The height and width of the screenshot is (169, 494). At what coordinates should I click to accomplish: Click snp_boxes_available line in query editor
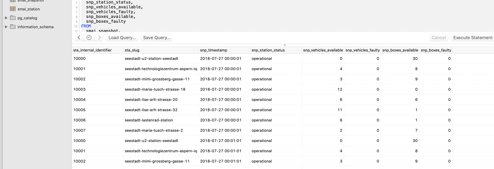click(x=111, y=17)
